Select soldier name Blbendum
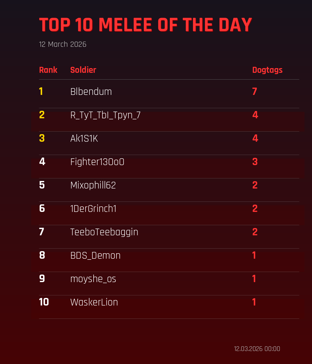This screenshot has width=312, height=364. coord(91,92)
